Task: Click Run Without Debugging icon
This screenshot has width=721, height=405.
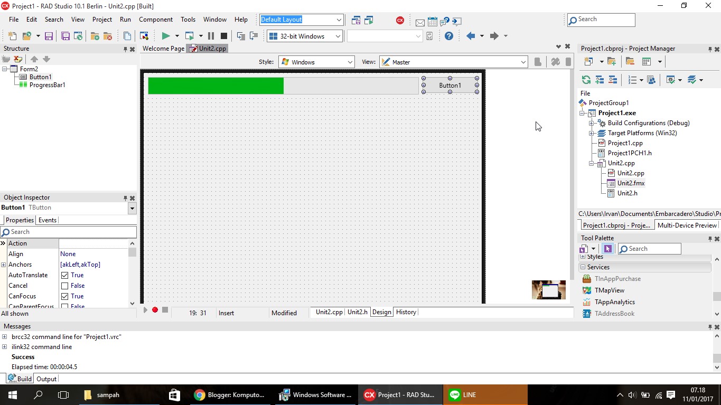Action: tap(190, 36)
